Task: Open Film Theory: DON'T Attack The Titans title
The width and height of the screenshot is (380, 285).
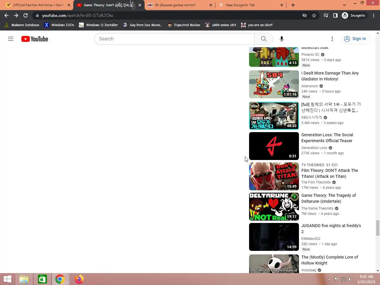Action: pyautogui.click(x=330, y=173)
